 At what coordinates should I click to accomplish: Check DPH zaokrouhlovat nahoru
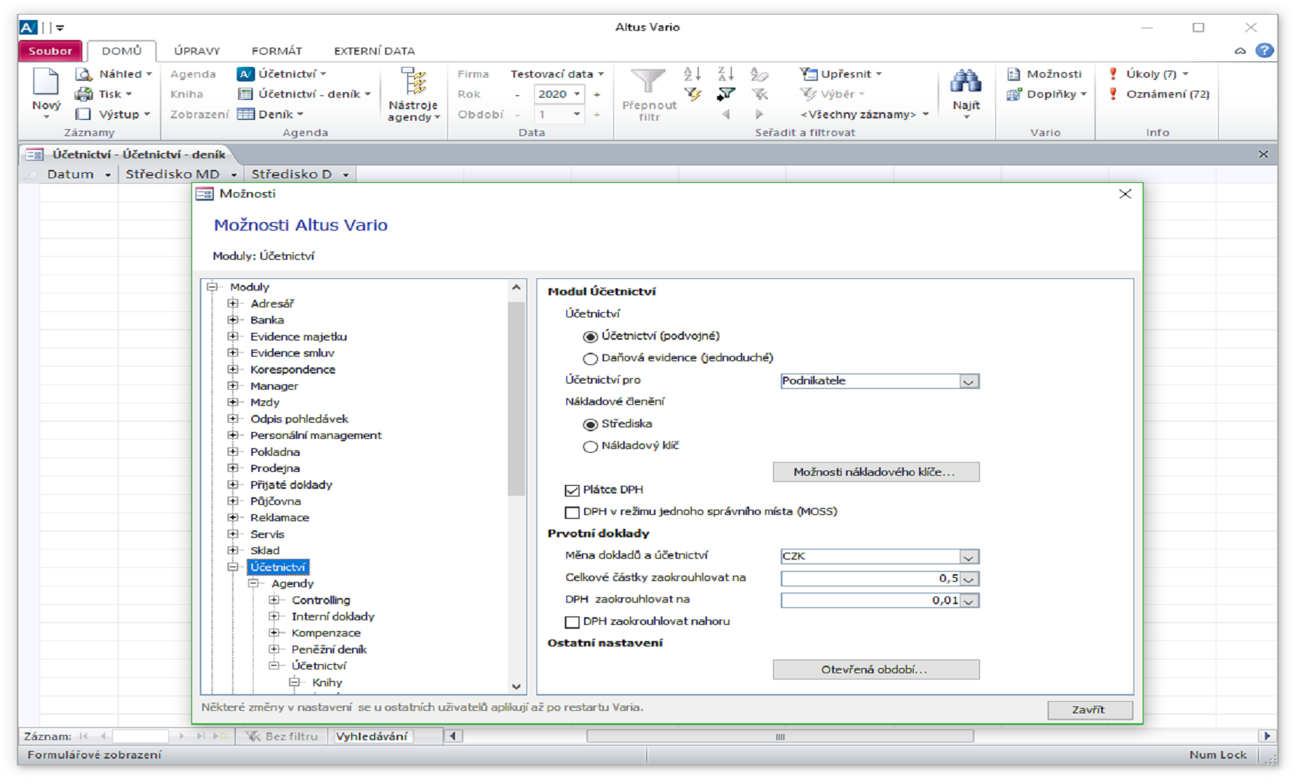[572, 622]
